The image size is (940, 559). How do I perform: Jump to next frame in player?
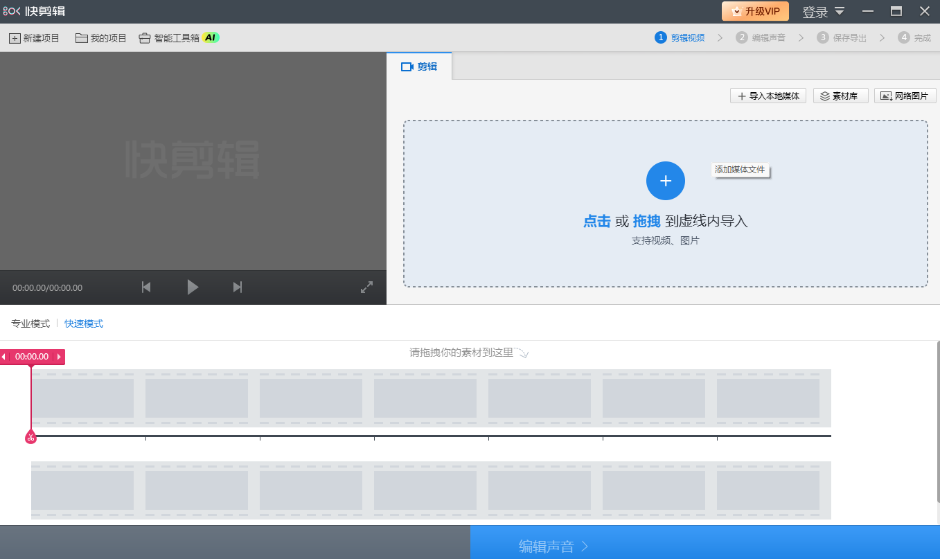[238, 287]
